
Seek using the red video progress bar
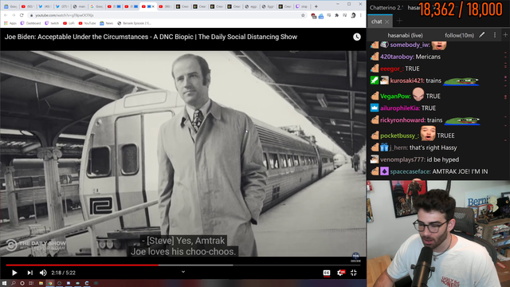[x=182, y=265]
